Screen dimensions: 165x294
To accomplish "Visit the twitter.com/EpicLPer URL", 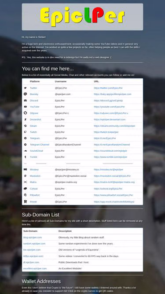I will pyautogui.click(x=108, y=88).
